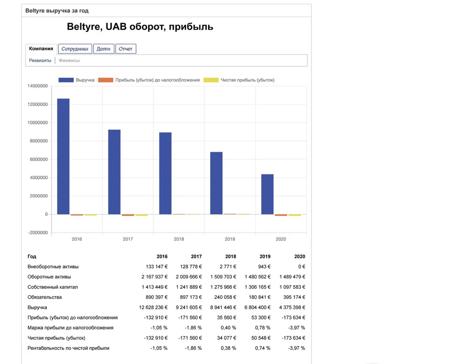Toggle the blue Выручка legend swatch
This screenshot has height=364, width=449.
[x=66, y=80]
